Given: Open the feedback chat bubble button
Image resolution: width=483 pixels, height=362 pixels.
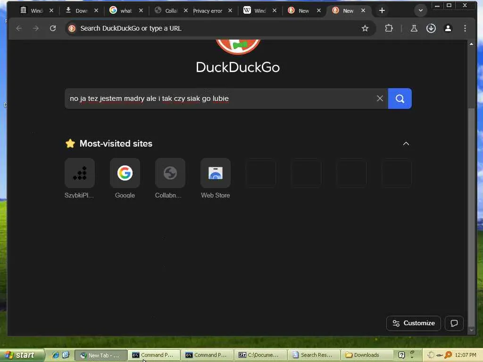Looking at the screenshot, I should [454, 323].
